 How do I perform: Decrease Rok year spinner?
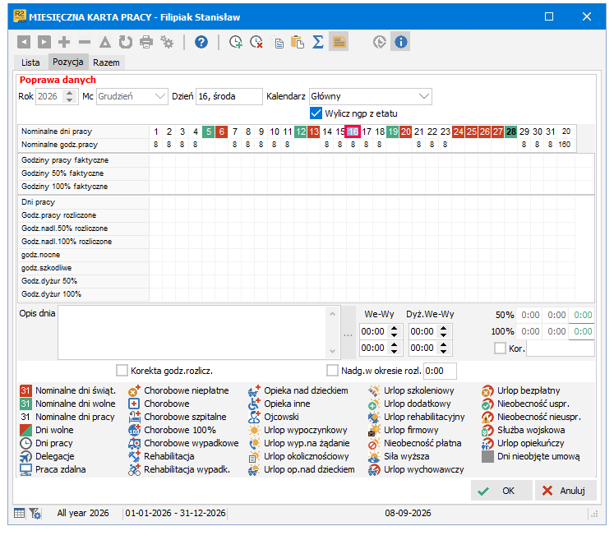(69, 99)
